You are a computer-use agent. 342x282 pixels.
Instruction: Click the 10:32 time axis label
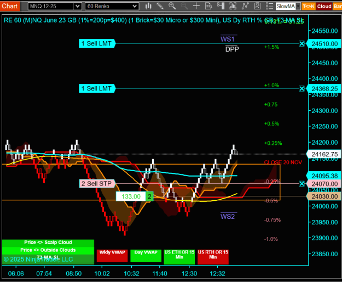131,274
